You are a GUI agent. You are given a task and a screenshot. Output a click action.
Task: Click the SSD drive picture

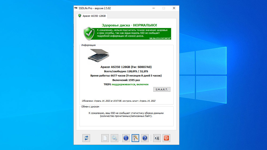pos(99,56)
